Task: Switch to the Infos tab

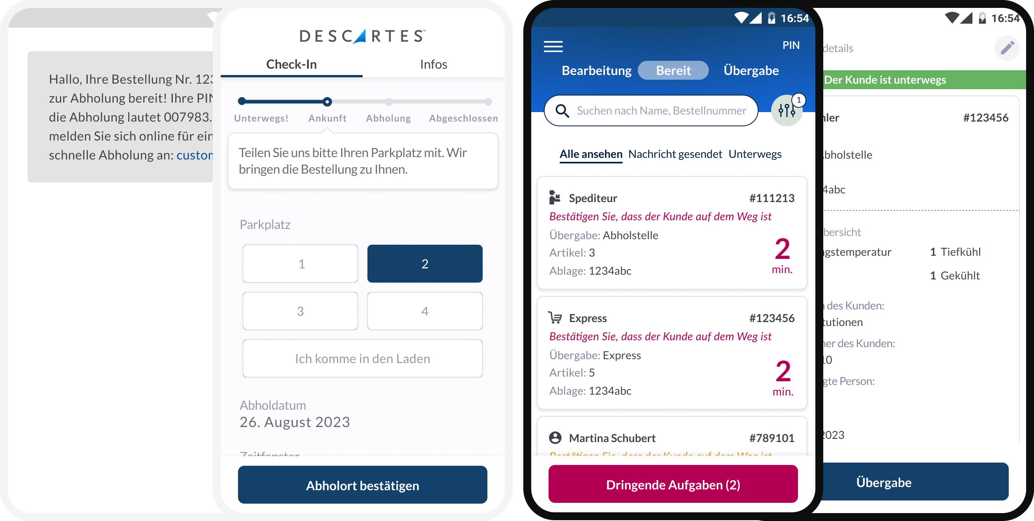Action: [x=433, y=64]
